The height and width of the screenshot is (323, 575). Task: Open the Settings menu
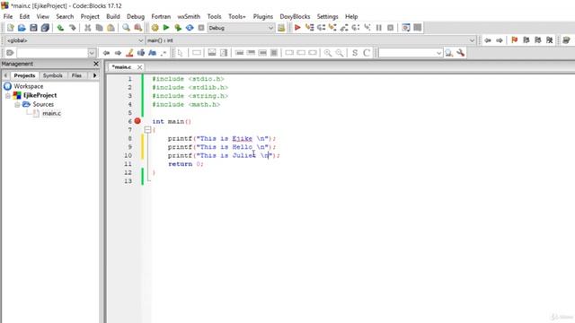coord(327,16)
